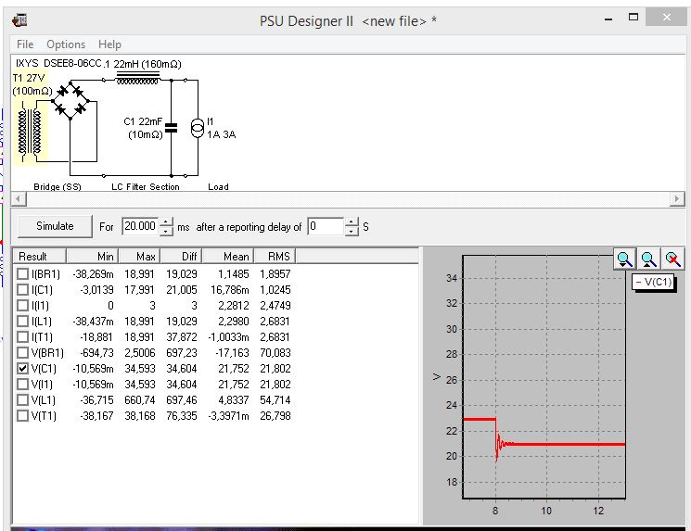Open the File menu
The width and height of the screenshot is (691, 531).
click(x=25, y=44)
